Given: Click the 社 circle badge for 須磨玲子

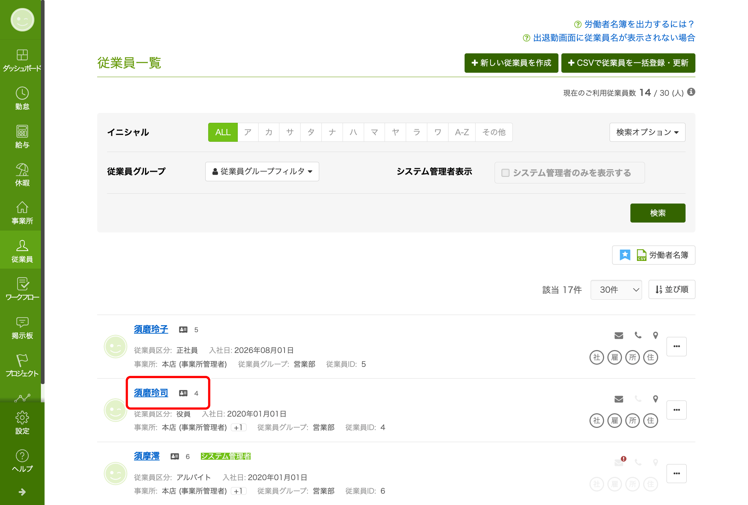Looking at the screenshot, I should tap(597, 357).
